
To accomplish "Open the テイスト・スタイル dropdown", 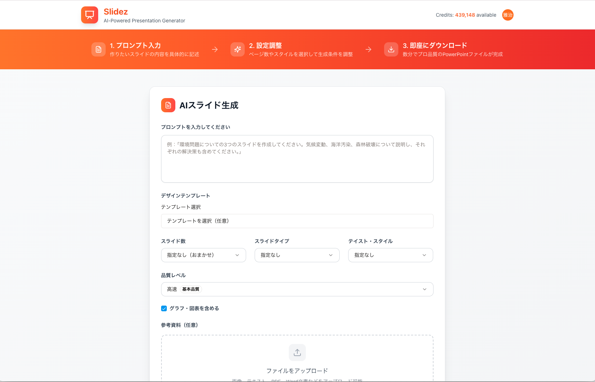I will [x=391, y=255].
